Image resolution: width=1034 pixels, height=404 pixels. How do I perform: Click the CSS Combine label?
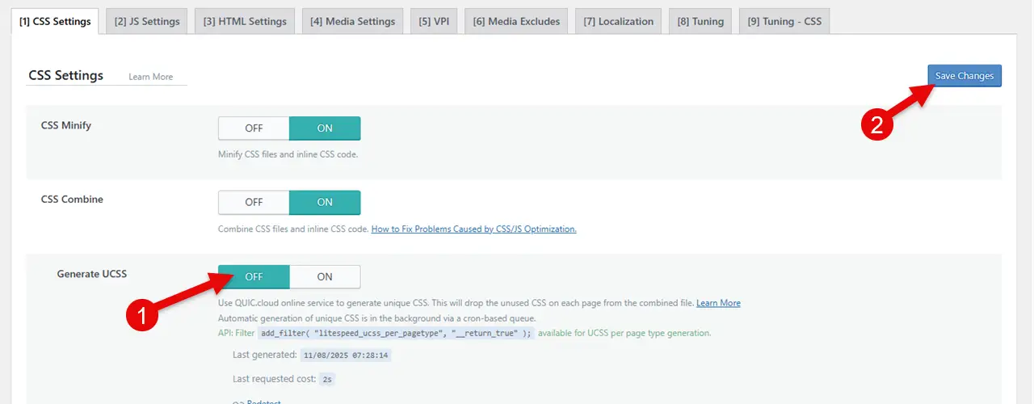click(x=72, y=200)
